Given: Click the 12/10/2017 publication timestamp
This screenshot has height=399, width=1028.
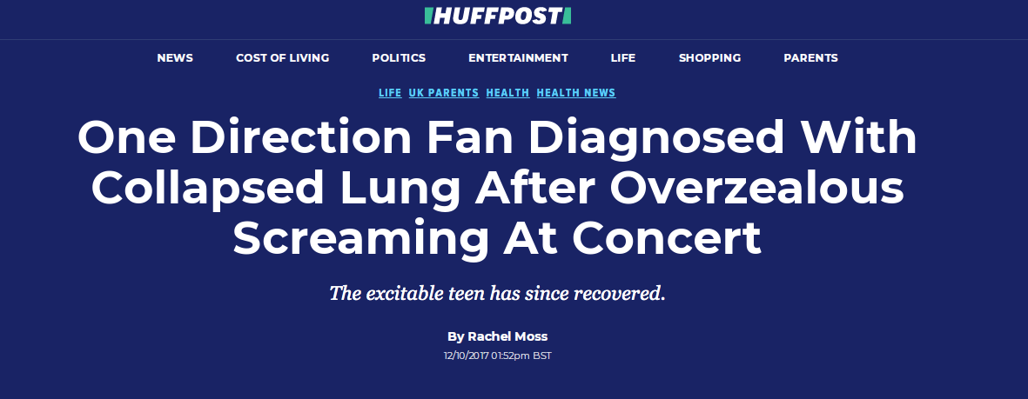Looking at the screenshot, I should click(x=498, y=356).
